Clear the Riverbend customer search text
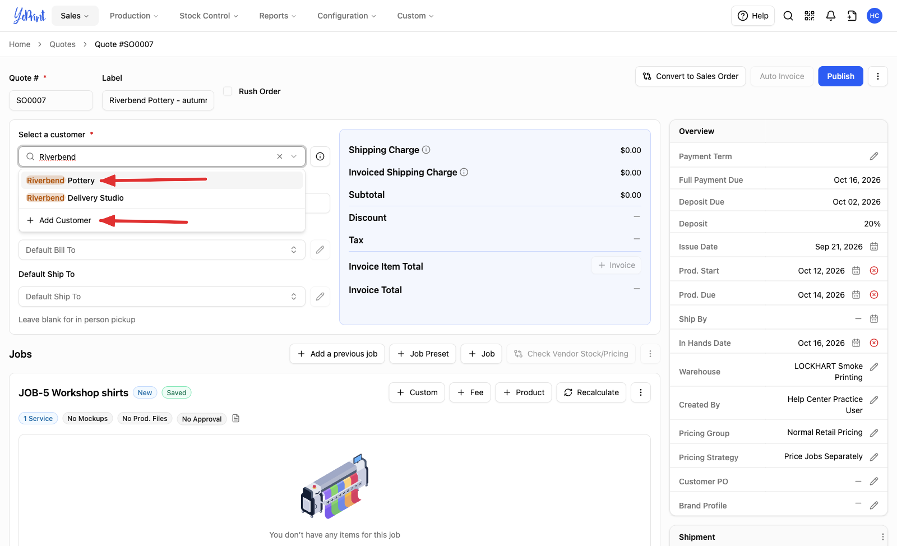 (x=280, y=156)
